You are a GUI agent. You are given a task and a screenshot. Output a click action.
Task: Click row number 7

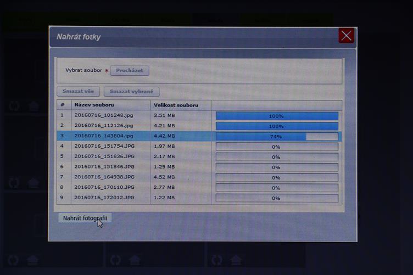62,177
